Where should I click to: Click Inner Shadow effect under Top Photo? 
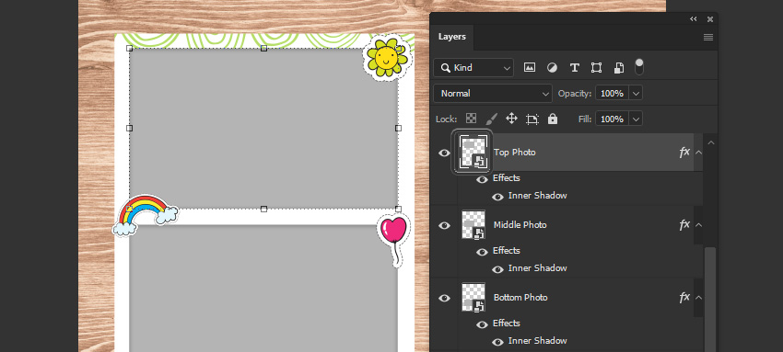coord(537,196)
